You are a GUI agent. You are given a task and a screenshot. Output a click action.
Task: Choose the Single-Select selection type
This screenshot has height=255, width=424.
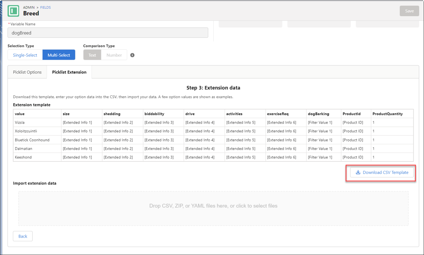[x=25, y=55]
